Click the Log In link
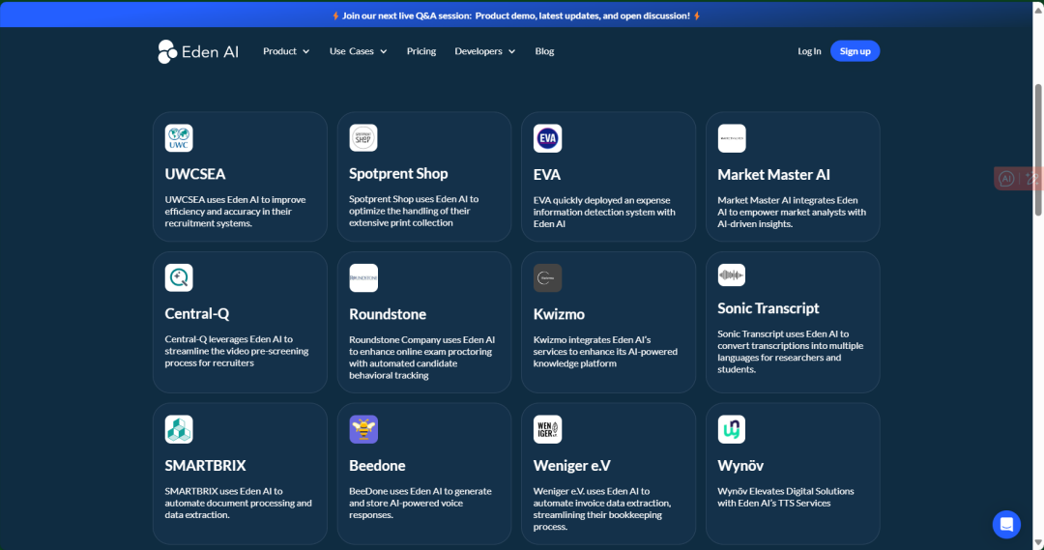The height and width of the screenshot is (550, 1044). (810, 51)
